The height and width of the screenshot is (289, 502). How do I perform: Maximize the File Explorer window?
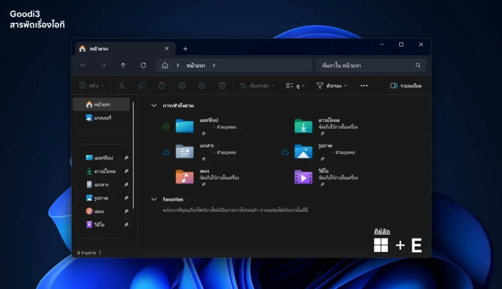401,44
